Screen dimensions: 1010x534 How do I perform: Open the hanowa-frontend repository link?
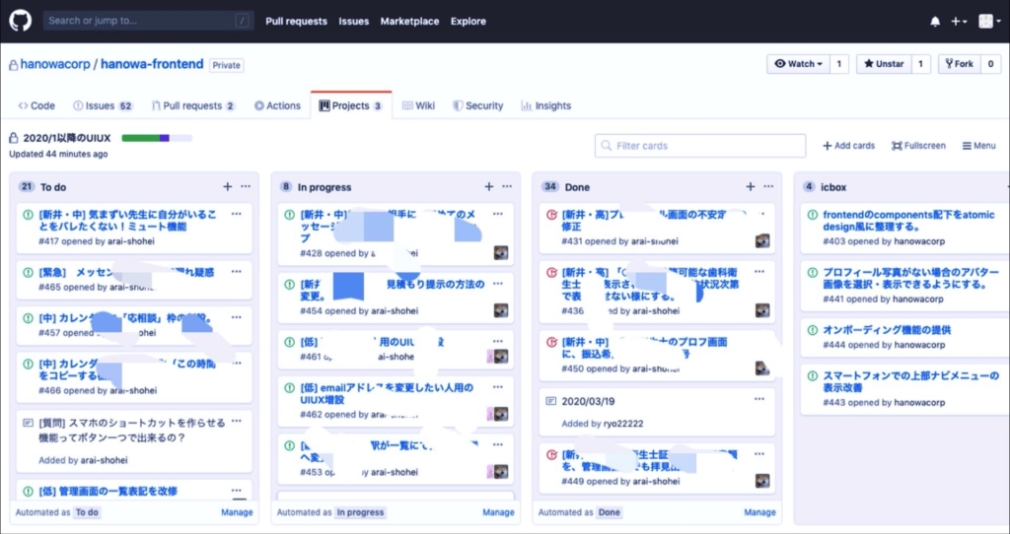coord(152,64)
